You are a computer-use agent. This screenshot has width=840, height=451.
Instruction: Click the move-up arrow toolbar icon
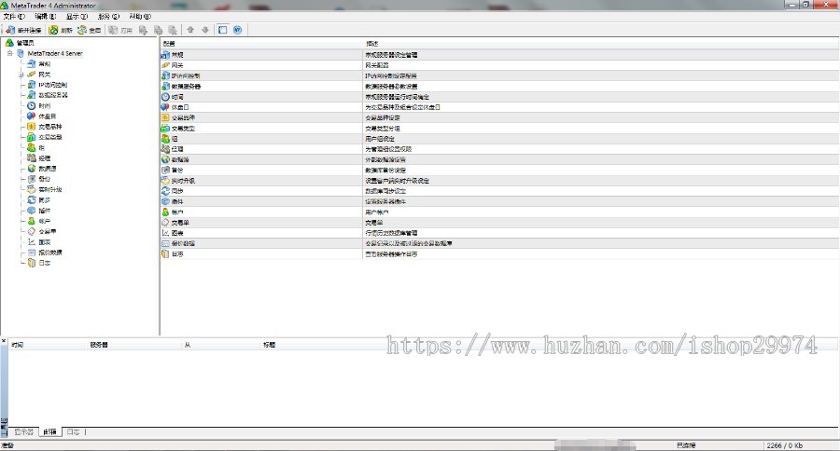[190, 30]
